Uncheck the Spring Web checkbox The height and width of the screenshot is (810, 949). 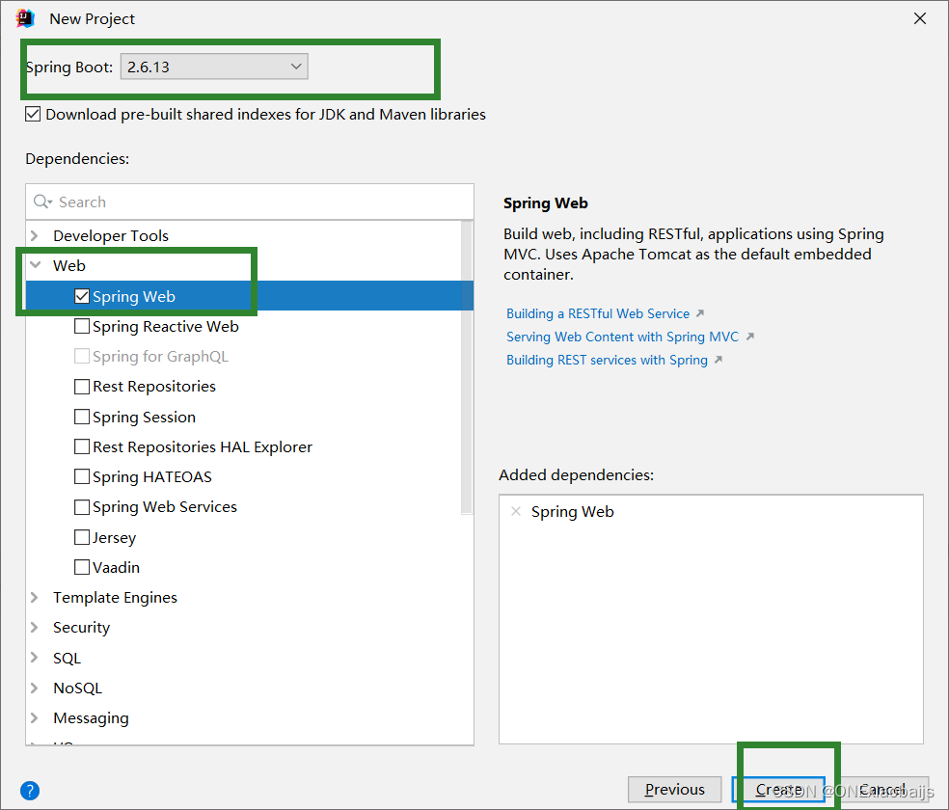82,296
